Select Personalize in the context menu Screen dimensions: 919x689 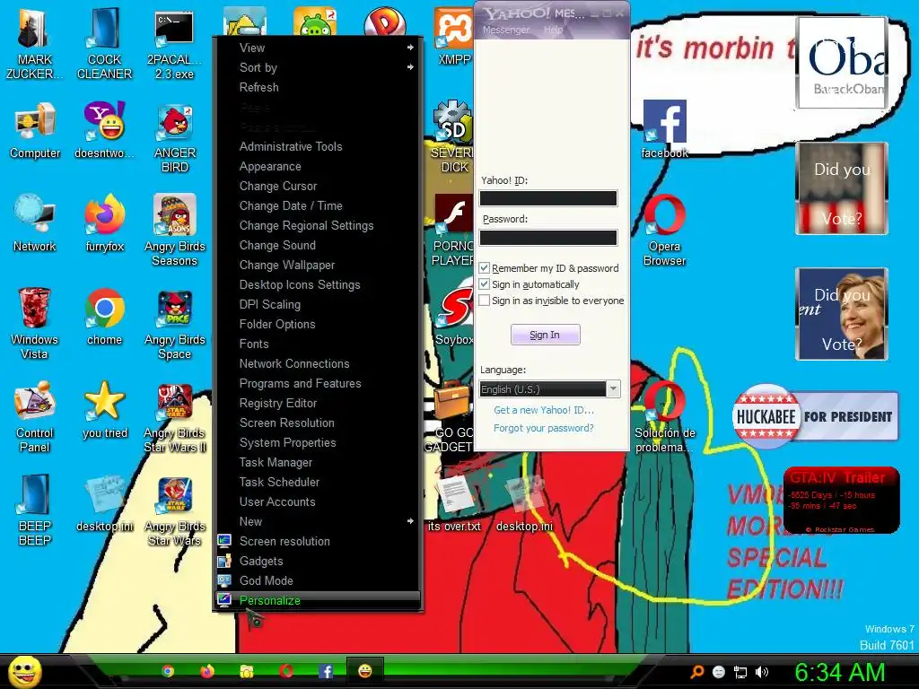point(318,600)
